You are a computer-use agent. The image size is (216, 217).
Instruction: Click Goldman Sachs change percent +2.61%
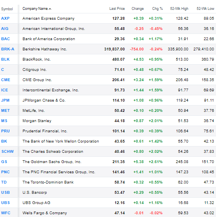(156, 162)
